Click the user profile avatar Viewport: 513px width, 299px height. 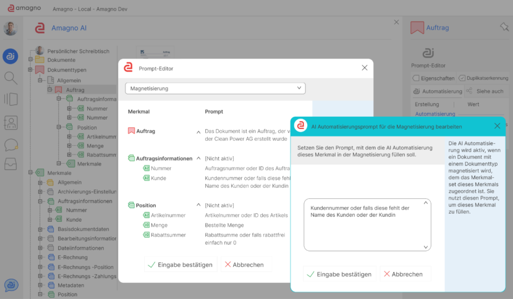11,28
